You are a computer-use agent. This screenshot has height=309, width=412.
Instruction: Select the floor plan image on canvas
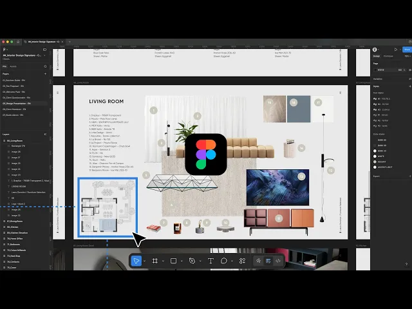point(108,207)
